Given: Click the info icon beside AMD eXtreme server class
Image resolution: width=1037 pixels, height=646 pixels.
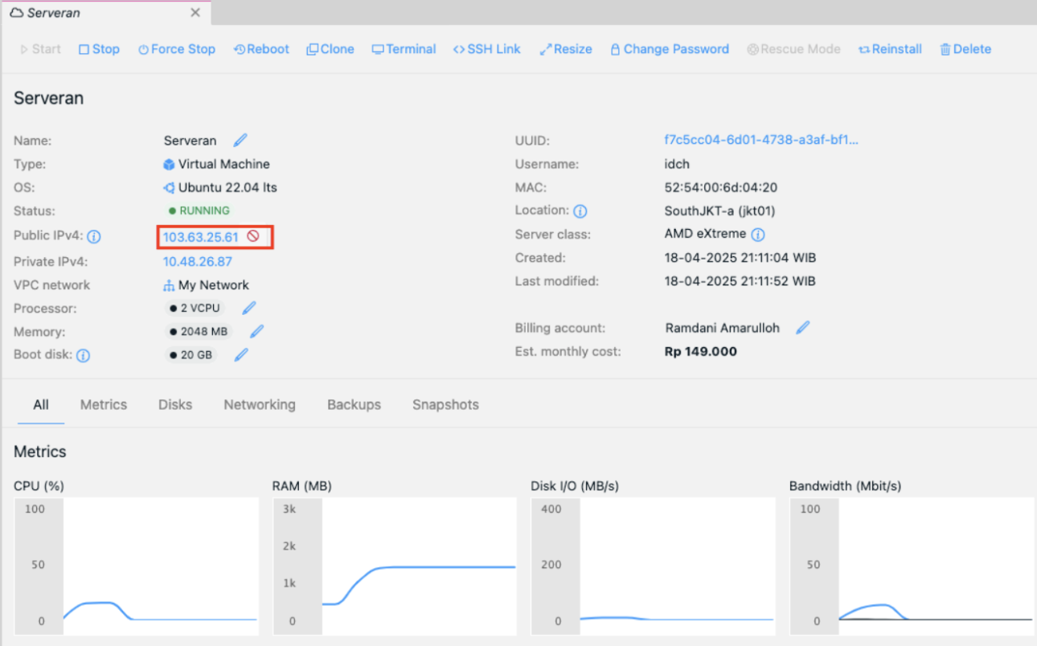Looking at the screenshot, I should coord(758,234).
